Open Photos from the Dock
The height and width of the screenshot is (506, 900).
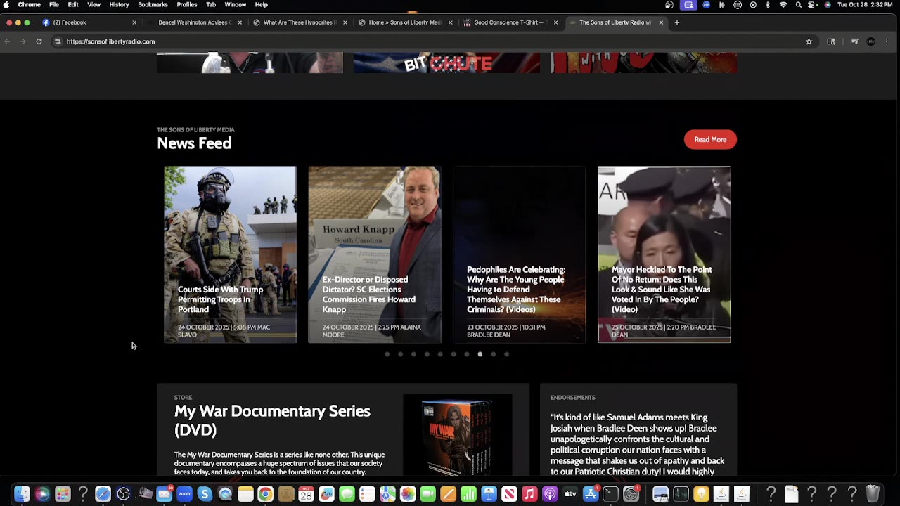click(408, 494)
